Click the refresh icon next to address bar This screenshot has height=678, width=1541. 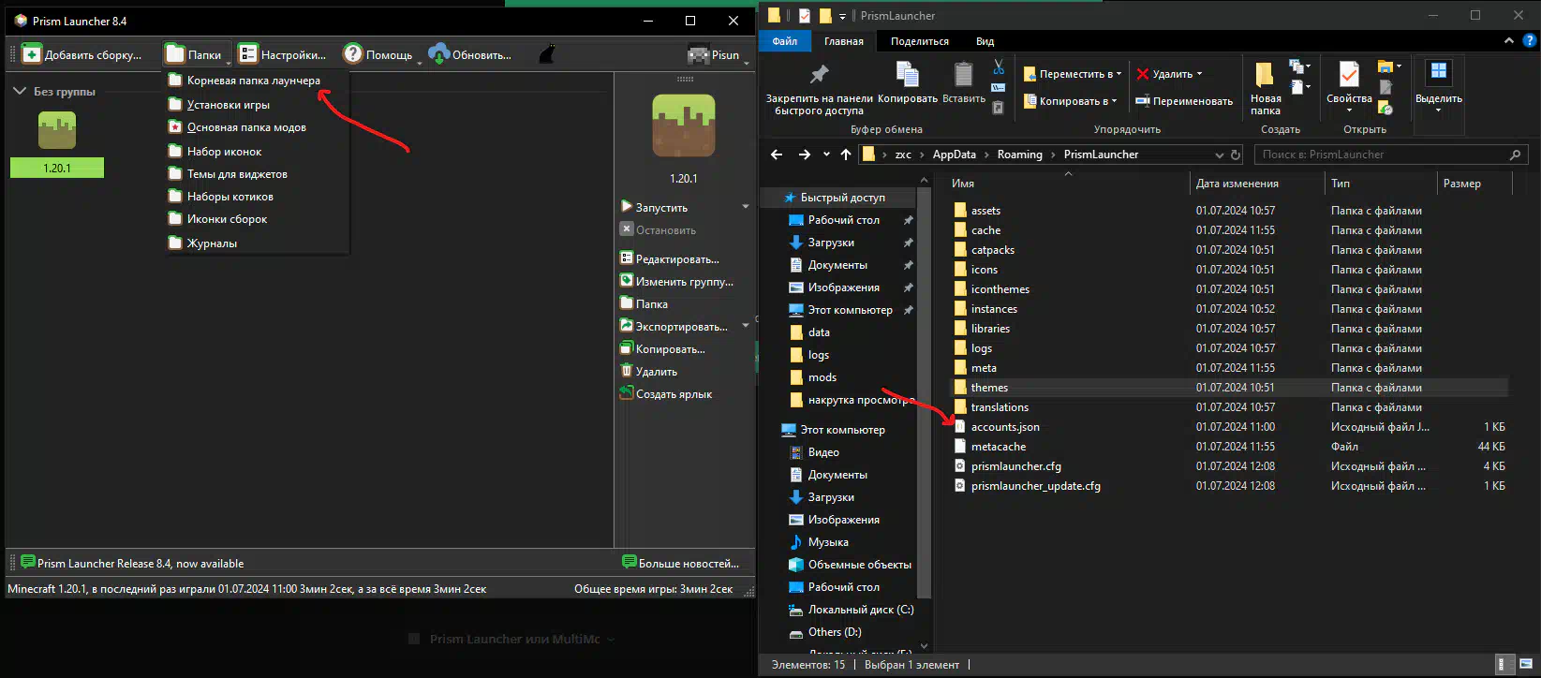(x=1236, y=155)
